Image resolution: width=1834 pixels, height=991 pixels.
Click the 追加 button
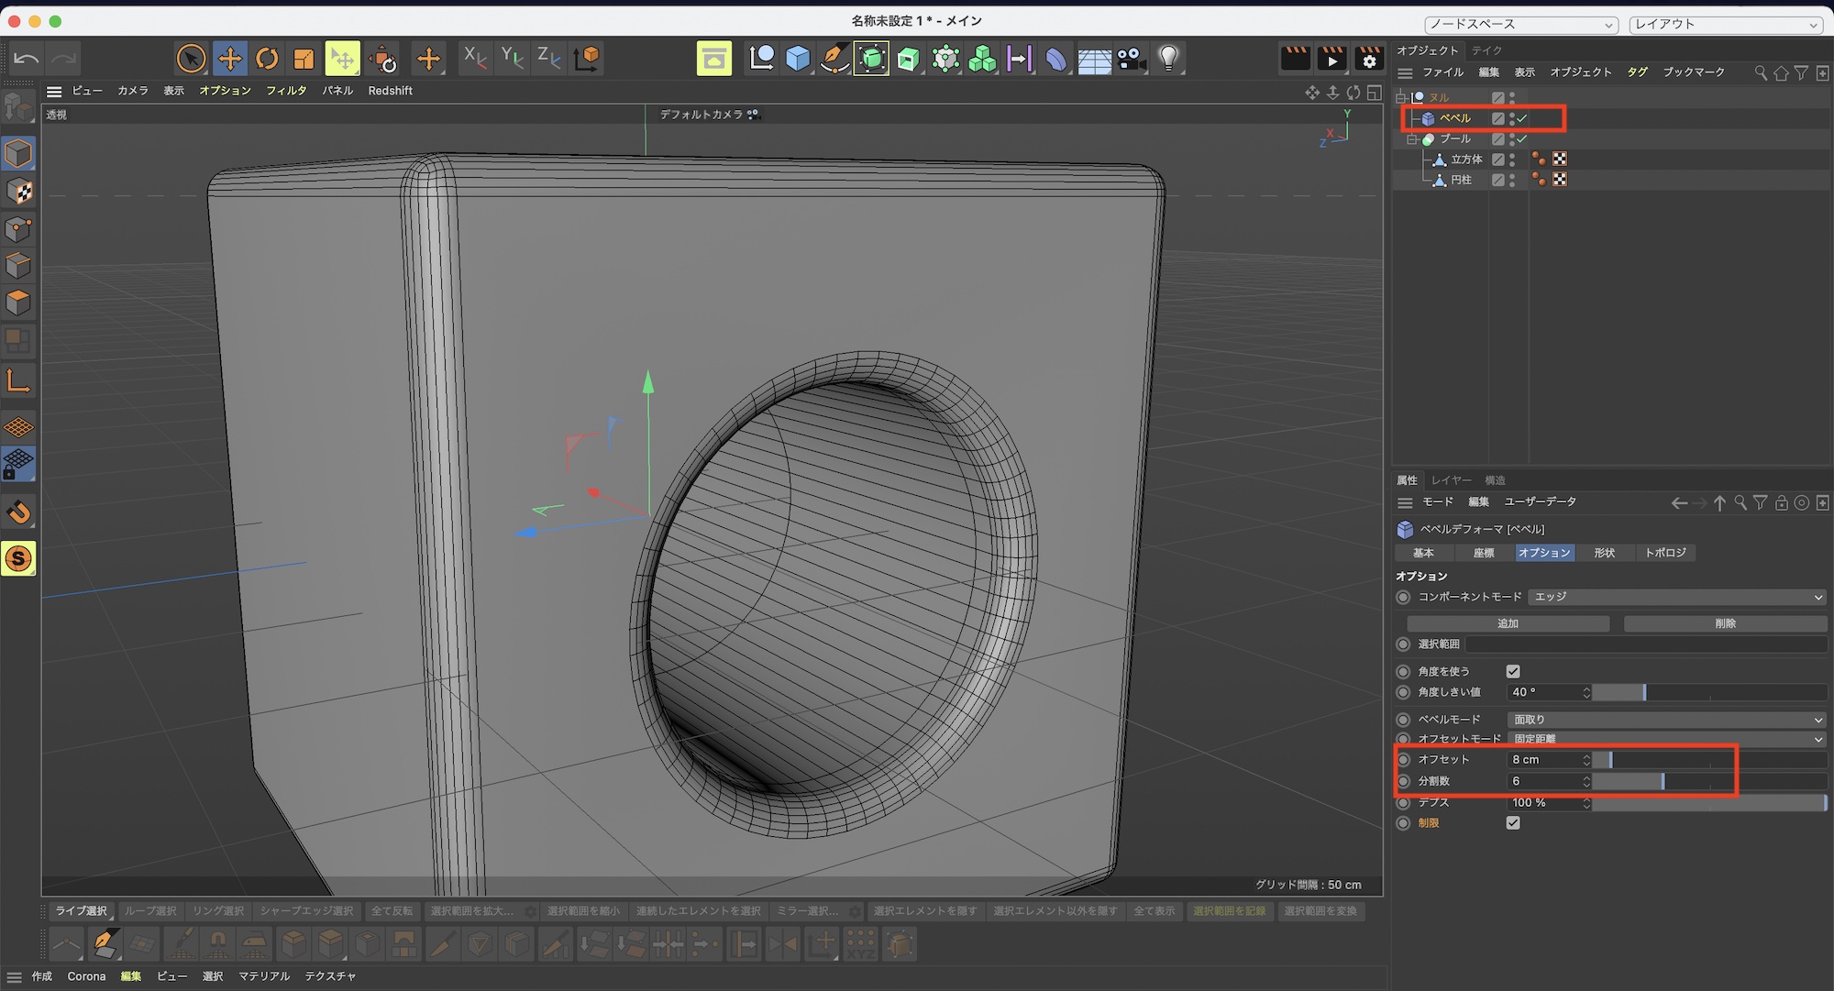tap(1508, 623)
